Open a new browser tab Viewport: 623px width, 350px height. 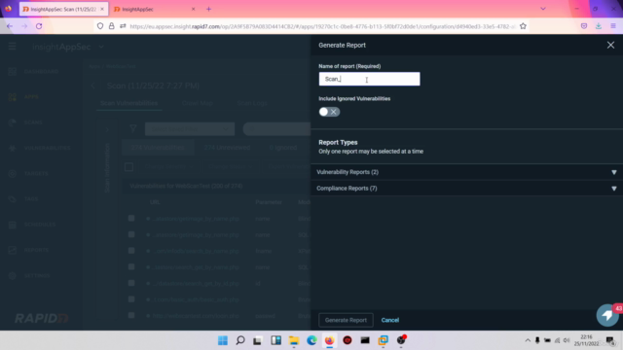tap(208, 9)
